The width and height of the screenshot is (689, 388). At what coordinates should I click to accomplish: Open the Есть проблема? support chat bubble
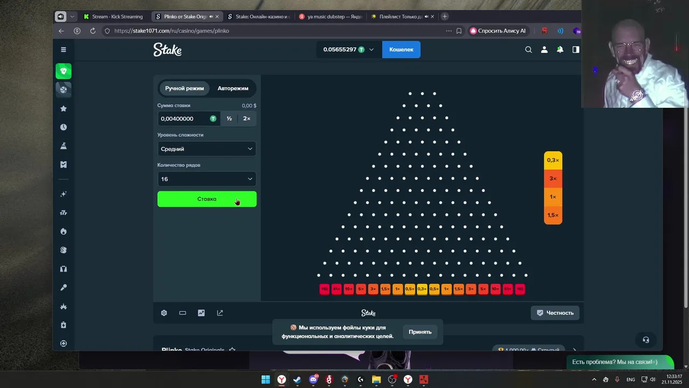click(x=620, y=362)
